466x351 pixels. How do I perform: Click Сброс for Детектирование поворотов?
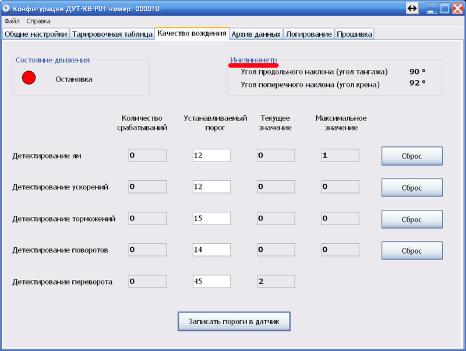click(x=412, y=251)
